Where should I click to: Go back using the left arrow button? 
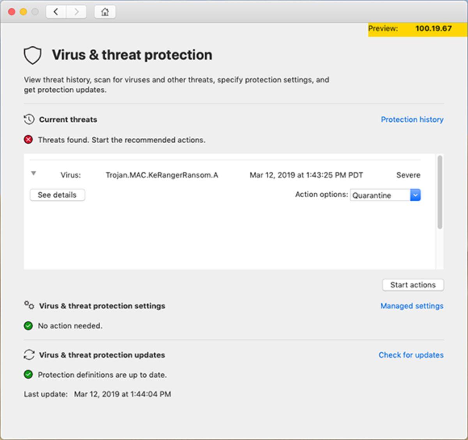point(56,12)
